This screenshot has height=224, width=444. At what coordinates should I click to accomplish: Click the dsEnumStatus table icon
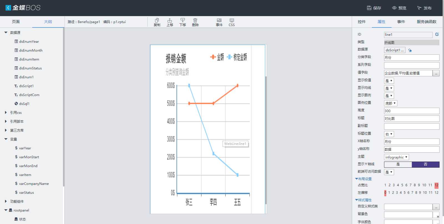(x=16, y=68)
